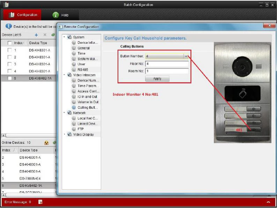The width and height of the screenshot is (277, 208).
Task: Click the gear icon beside RS485
Action: pyautogui.click(x=74, y=70)
